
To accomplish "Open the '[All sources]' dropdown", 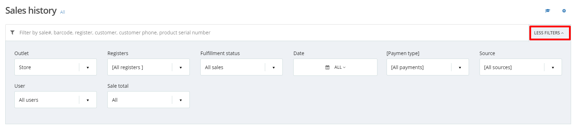I will pos(521,67).
